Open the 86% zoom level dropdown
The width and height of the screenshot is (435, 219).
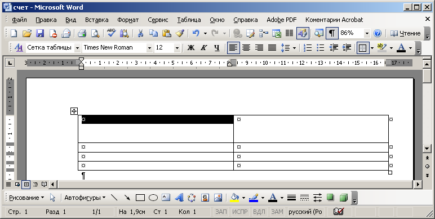click(367, 33)
